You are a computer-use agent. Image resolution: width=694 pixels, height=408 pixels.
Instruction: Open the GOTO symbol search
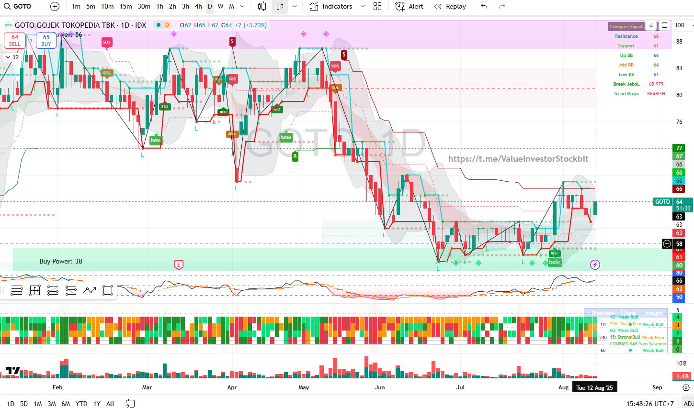pyautogui.click(x=18, y=6)
